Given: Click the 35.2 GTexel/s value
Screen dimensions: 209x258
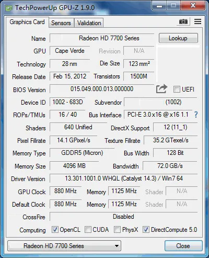Looking at the screenshot, I should (171, 140).
